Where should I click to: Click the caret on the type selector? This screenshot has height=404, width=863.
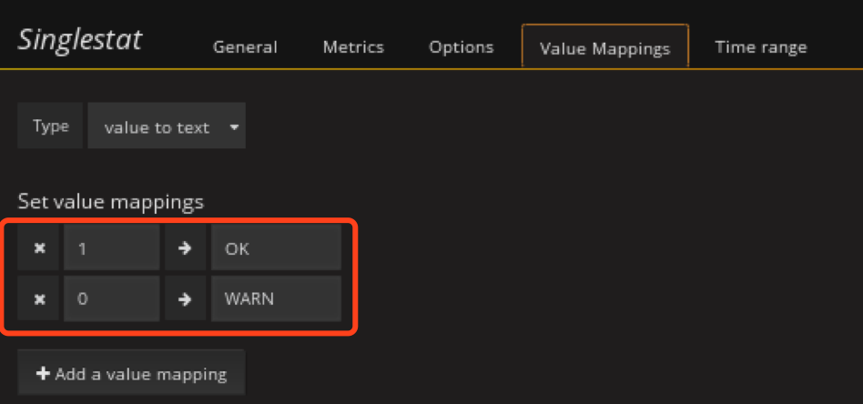point(234,127)
